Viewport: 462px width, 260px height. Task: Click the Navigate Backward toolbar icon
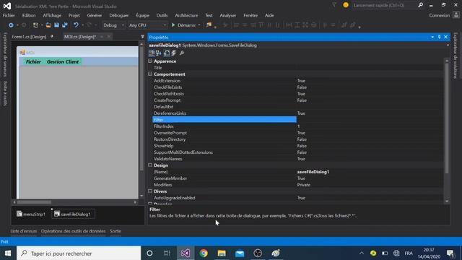(x=11, y=25)
